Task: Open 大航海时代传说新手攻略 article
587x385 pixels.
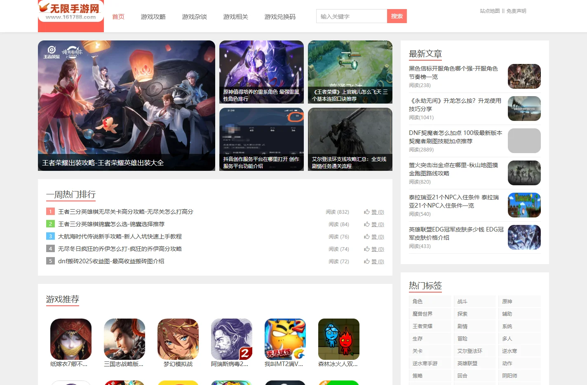Action: pyautogui.click(x=120, y=236)
